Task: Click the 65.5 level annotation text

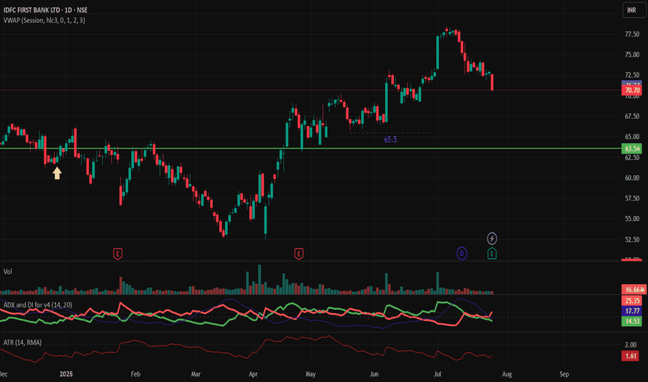Action: (x=390, y=140)
